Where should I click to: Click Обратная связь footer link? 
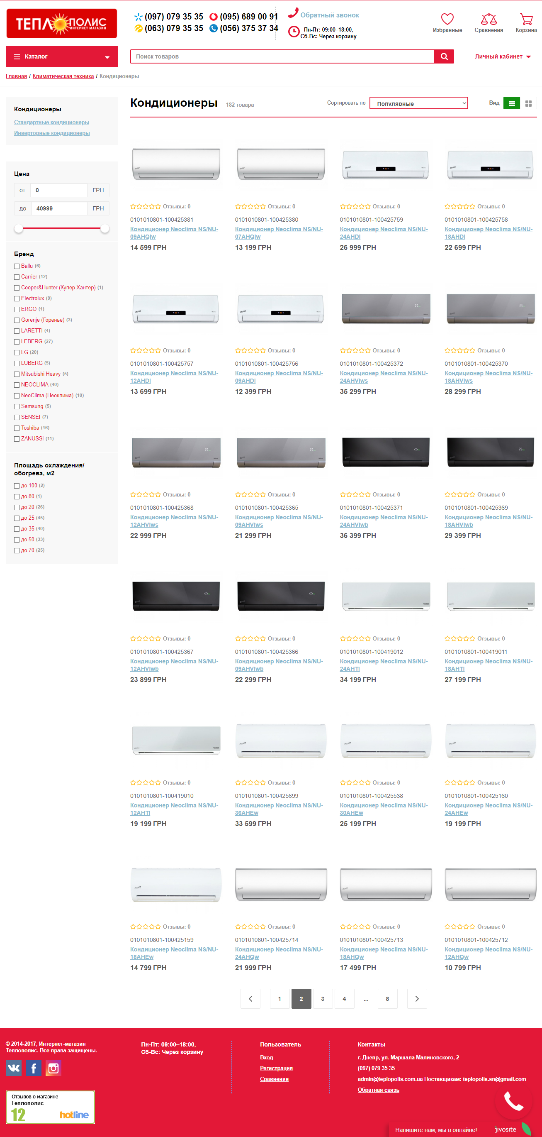click(378, 1090)
